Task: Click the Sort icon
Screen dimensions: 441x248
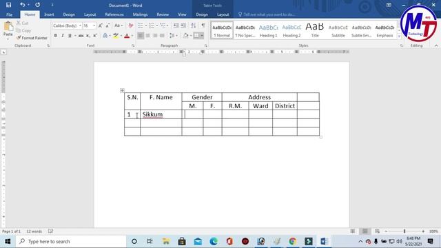Action: click(x=194, y=25)
